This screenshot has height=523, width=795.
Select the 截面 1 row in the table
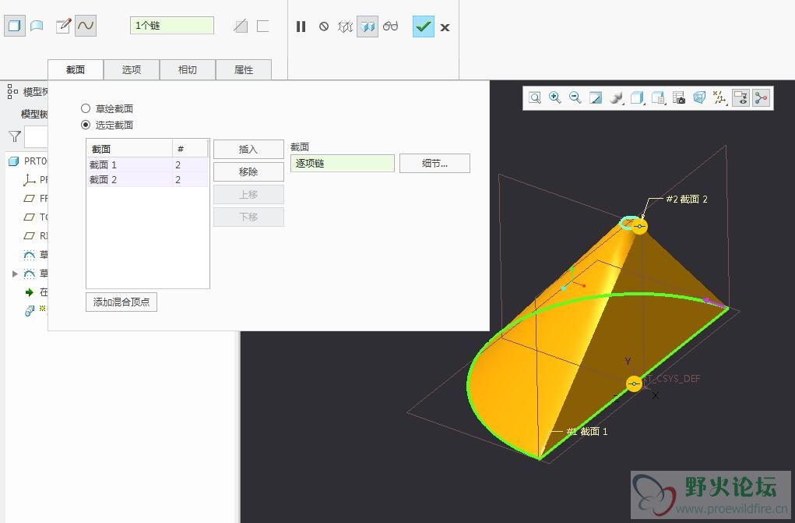pos(147,164)
